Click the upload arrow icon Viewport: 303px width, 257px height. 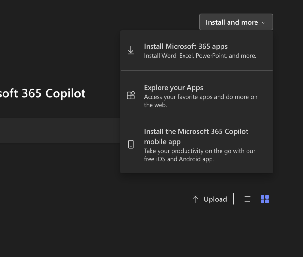[195, 199]
